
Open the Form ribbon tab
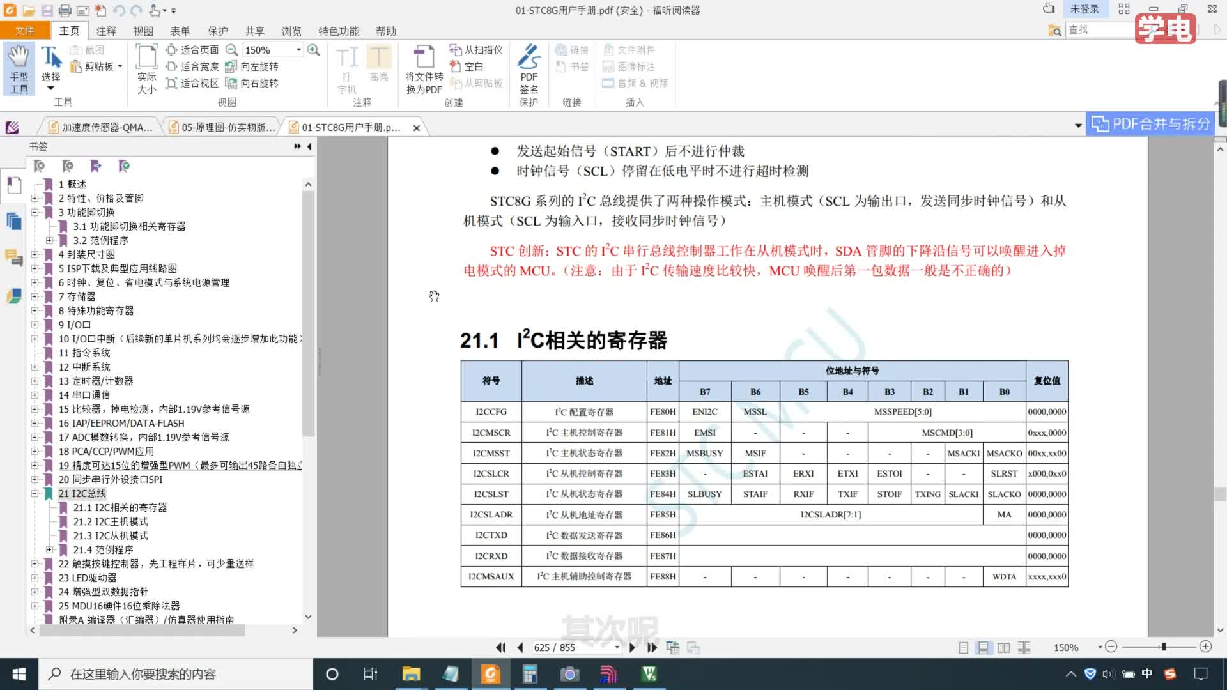[180, 31]
